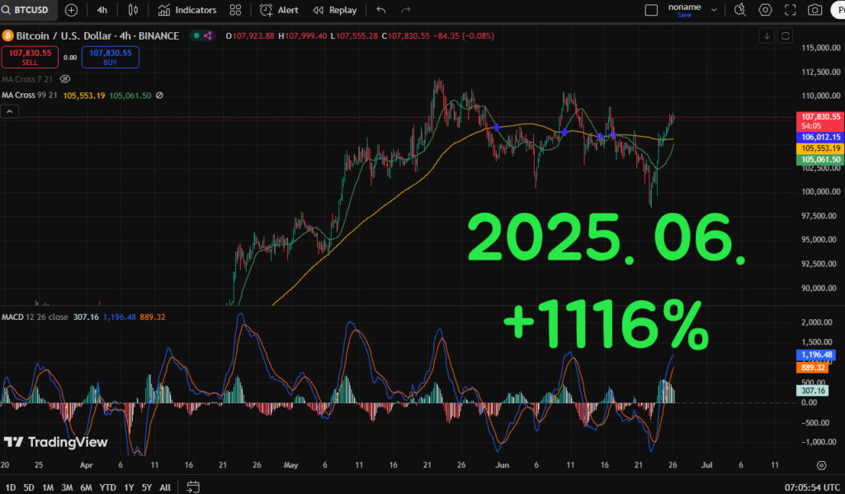Image resolution: width=845 pixels, height=494 pixels.
Task: Select the MA Cross 99 21 legend
Action: pyautogui.click(x=29, y=96)
